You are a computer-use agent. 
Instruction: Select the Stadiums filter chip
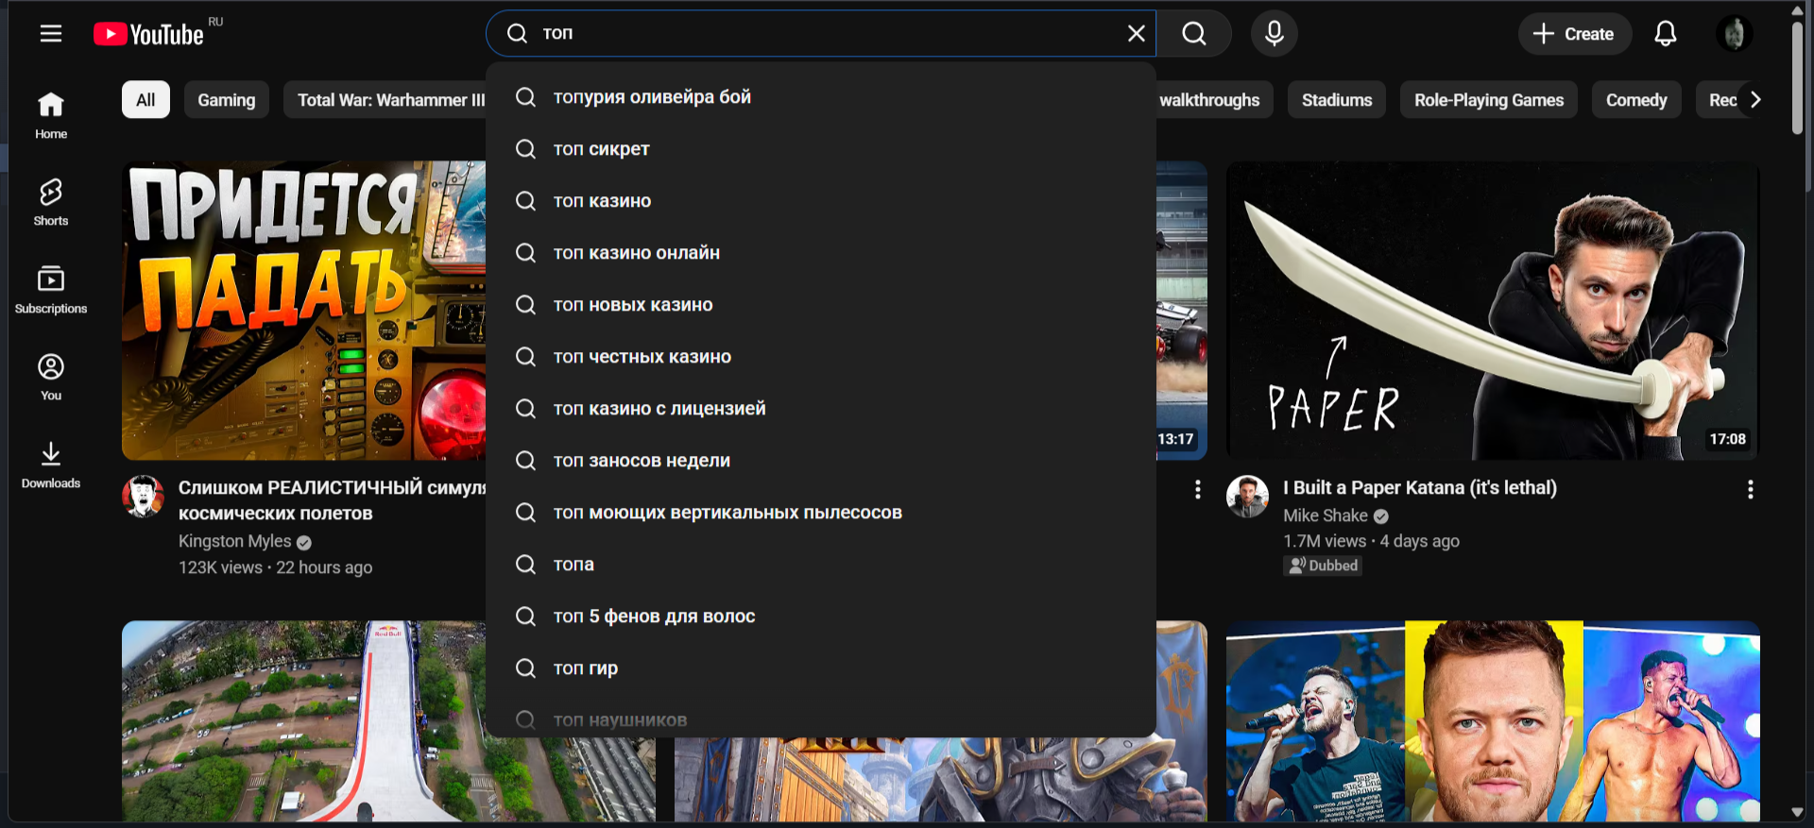tap(1337, 100)
